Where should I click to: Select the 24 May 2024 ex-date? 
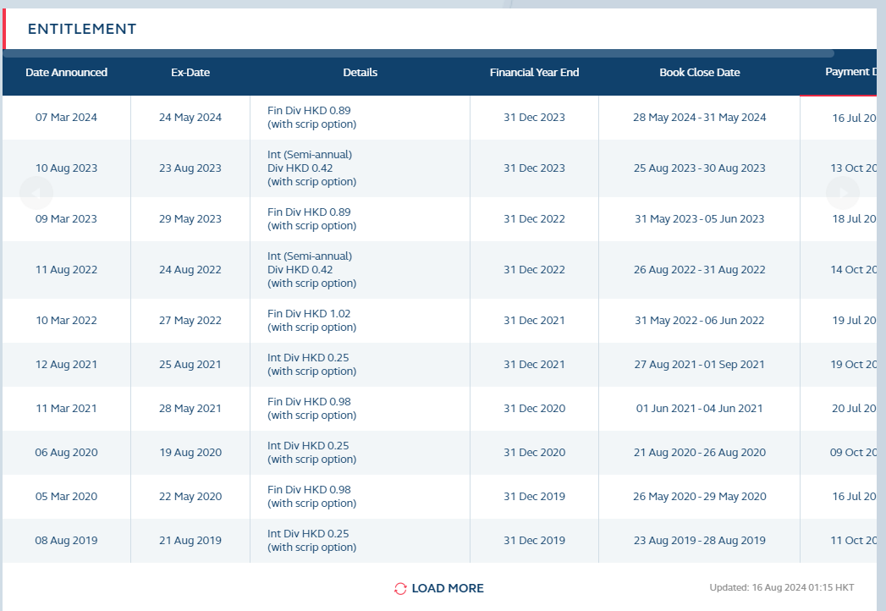[190, 117]
